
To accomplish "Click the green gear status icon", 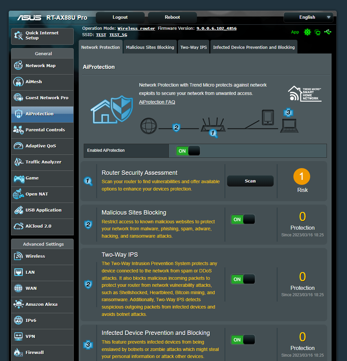I will [307, 32].
